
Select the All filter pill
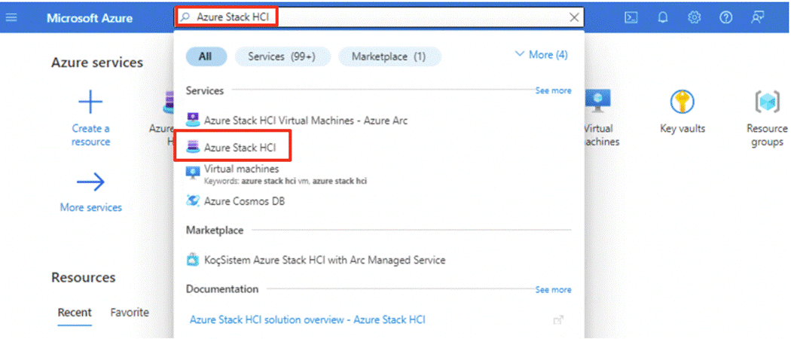tap(205, 56)
